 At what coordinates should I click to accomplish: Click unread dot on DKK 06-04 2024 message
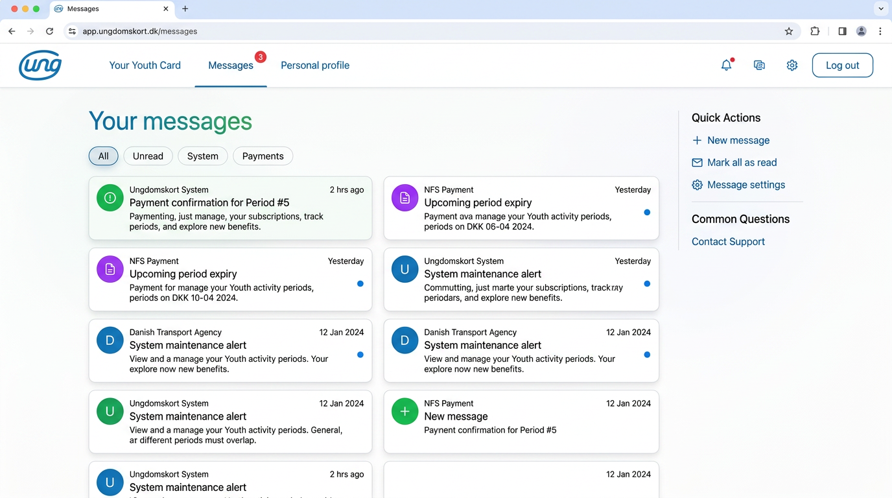(x=647, y=212)
